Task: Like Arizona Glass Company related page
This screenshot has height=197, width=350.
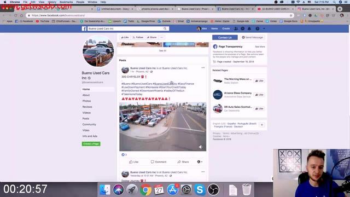Action: click(259, 95)
